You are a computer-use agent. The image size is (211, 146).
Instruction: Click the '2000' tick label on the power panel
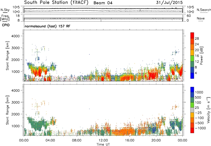coord(15,60)
